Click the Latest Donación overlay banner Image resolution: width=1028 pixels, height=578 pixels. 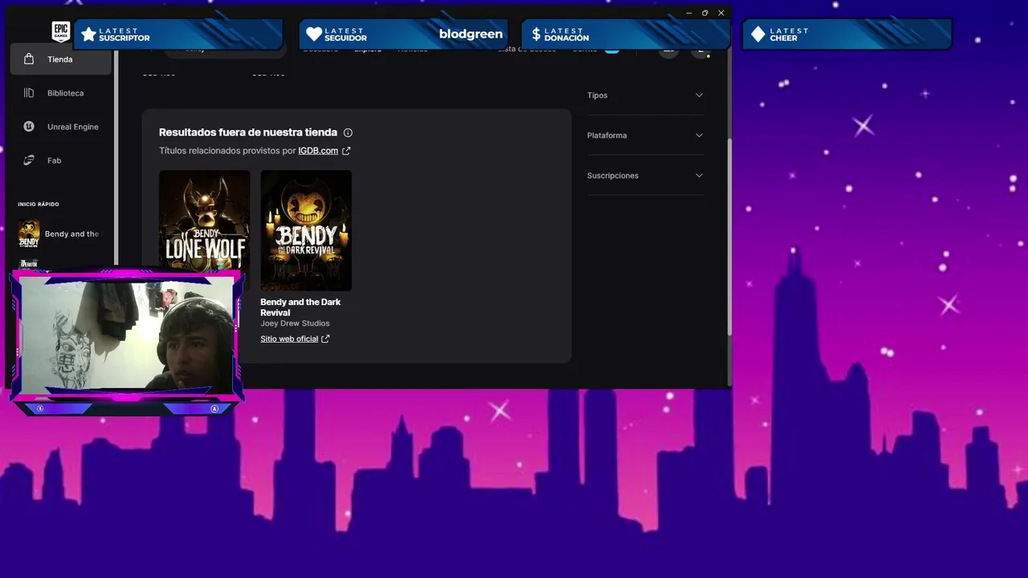[626, 35]
